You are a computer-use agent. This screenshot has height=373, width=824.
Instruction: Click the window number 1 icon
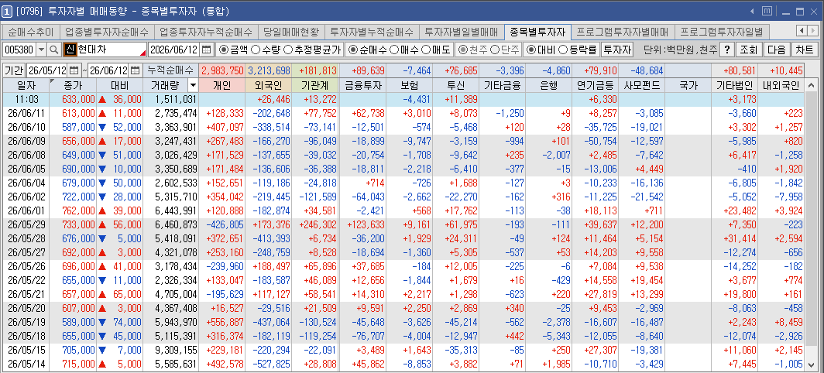8,11
